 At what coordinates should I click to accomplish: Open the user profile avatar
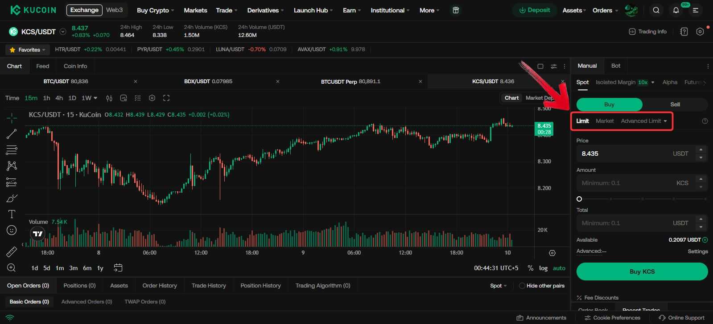click(631, 10)
